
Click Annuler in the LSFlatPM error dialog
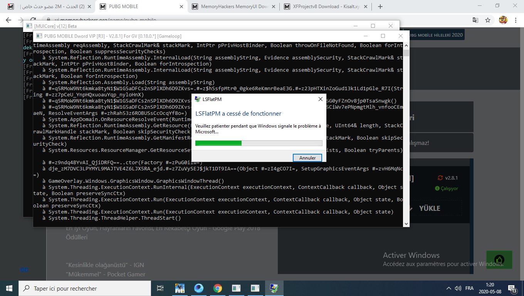click(x=307, y=158)
